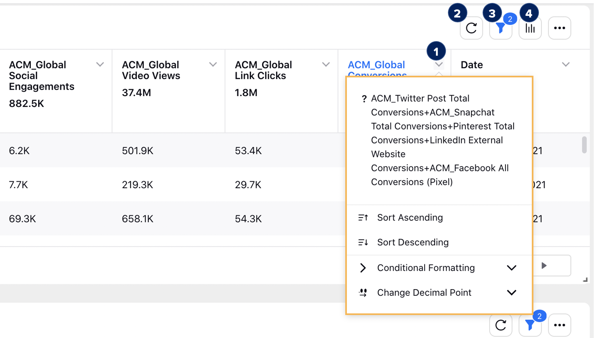594x338 pixels.
Task: Click the 7.7K cell
Action: (18, 185)
